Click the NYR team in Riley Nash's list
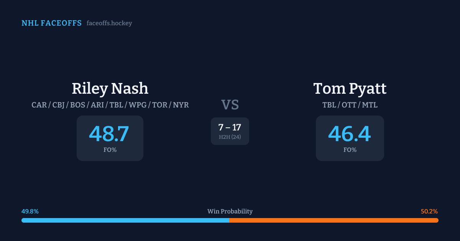460x241 pixels. pyautogui.click(x=181, y=105)
